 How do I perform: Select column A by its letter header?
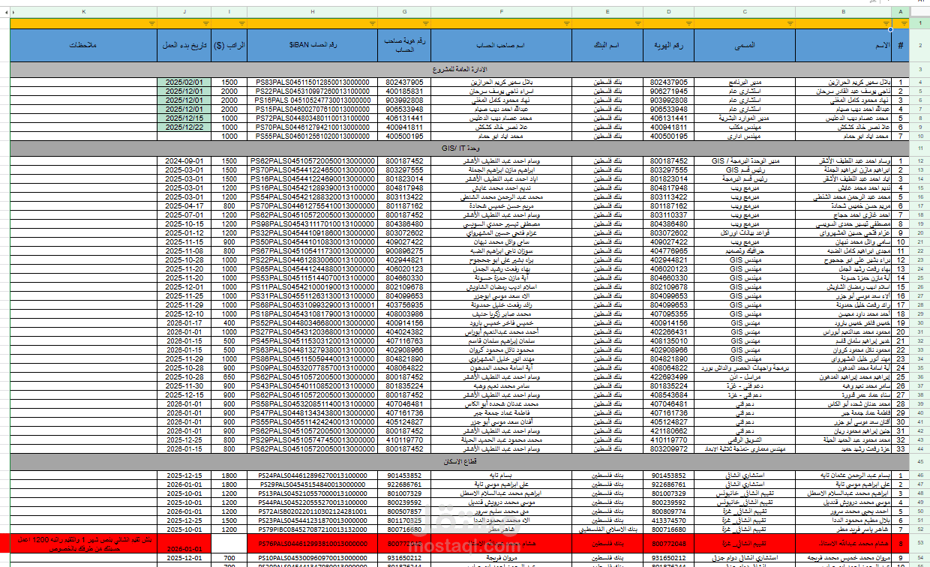[x=900, y=11]
